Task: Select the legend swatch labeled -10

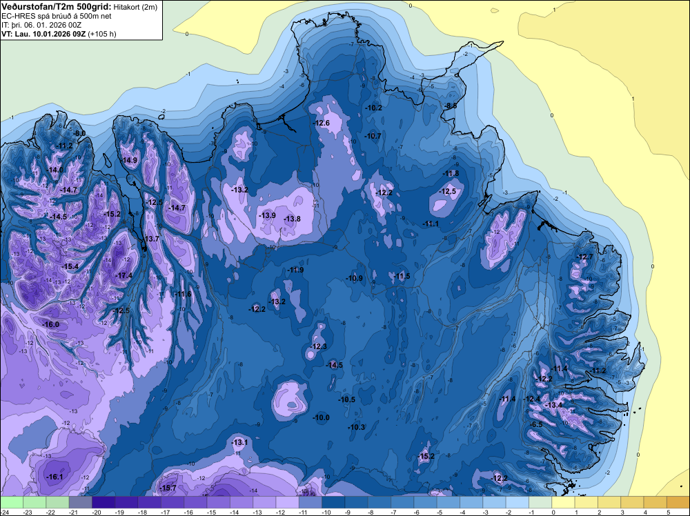Action: tap(333, 502)
